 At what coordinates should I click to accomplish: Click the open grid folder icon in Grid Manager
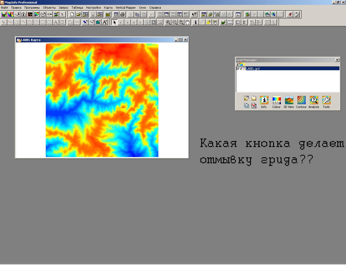pos(246,98)
